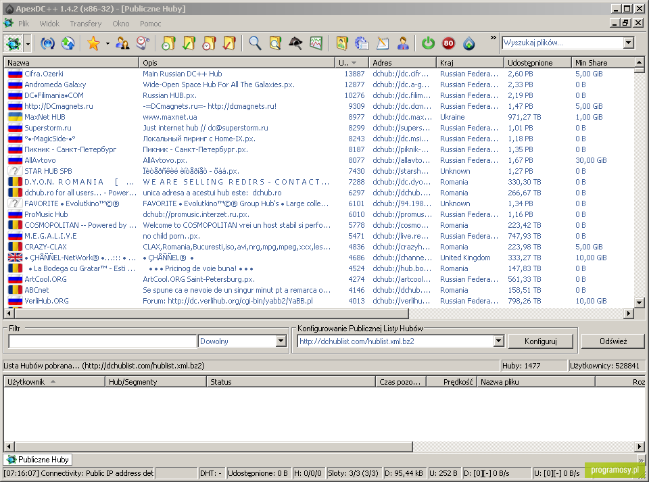Click the folder with person portrait icon
This screenshot has width=649, height=482.
click(342, 43)
